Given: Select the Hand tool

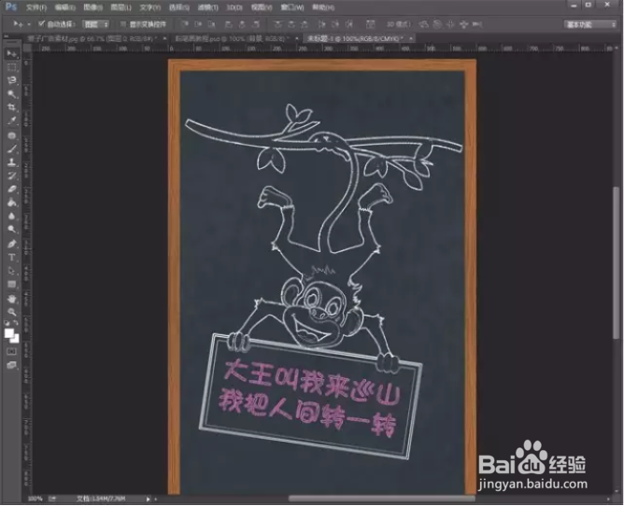Looking at the screenshot, I should coord(11,299).
